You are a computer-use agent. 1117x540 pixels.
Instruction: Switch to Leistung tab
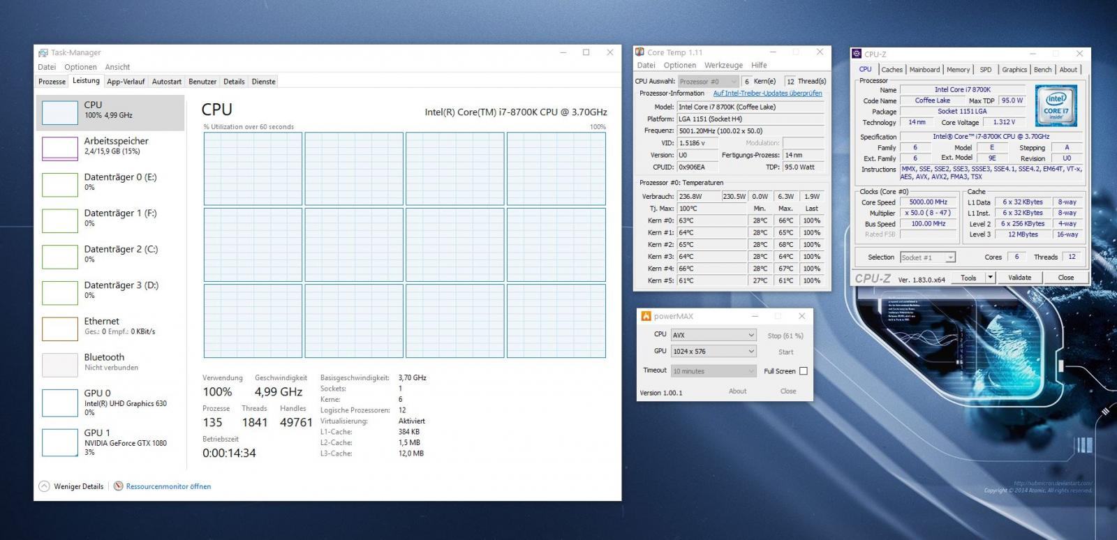tap(87, 81)
